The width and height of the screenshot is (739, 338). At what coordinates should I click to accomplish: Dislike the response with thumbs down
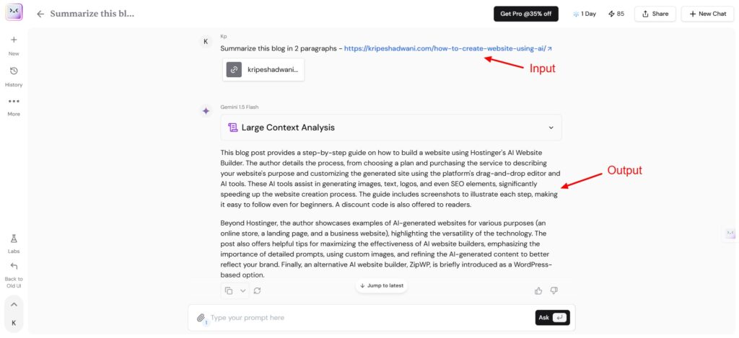[554, 290]
